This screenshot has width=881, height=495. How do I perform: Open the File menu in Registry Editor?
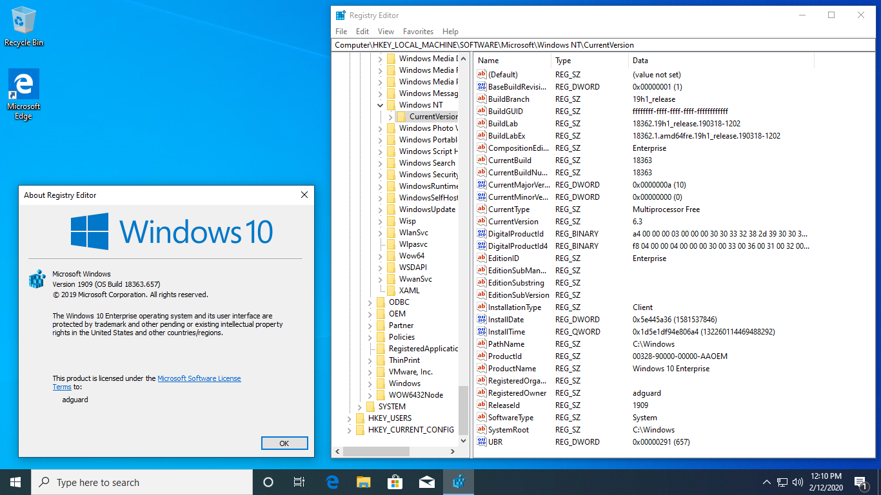point(341,32)
